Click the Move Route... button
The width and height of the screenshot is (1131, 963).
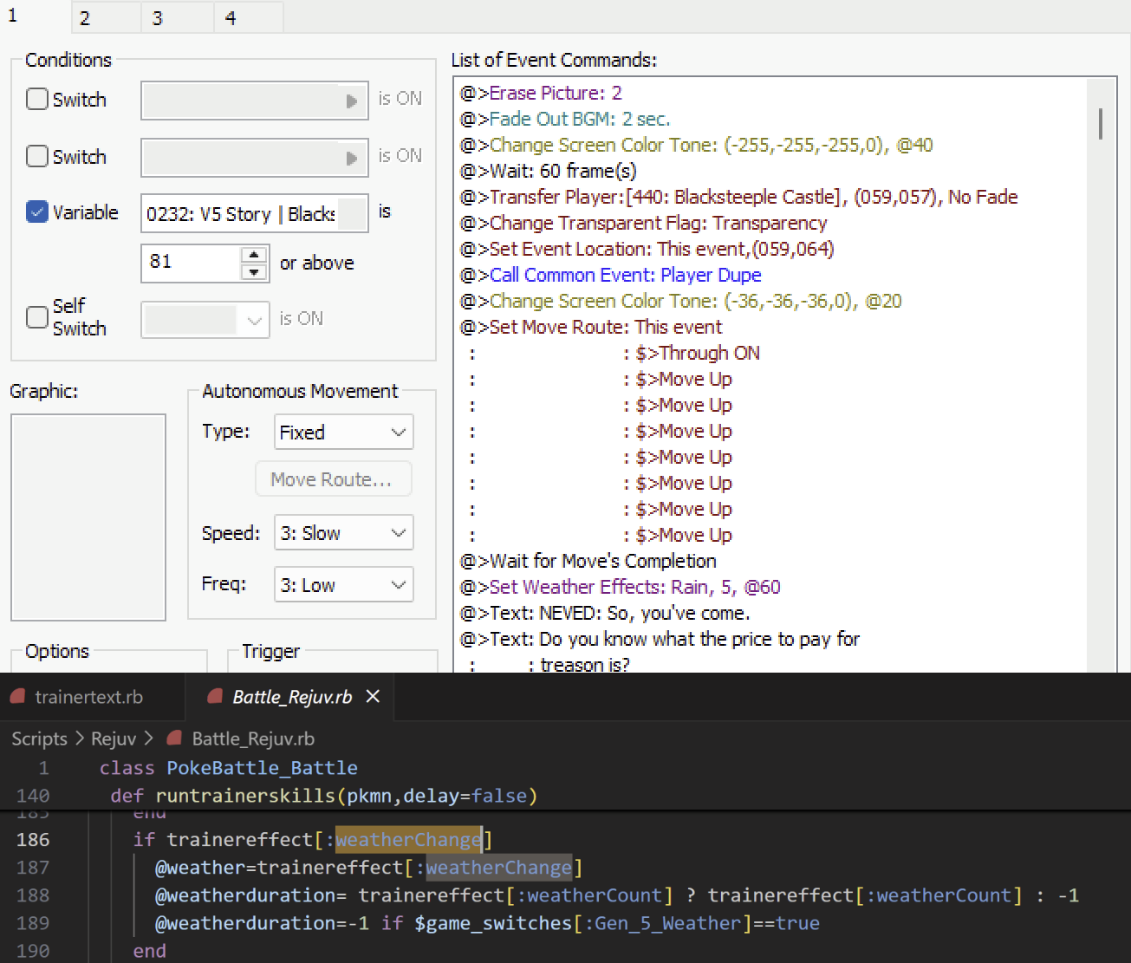333,479
